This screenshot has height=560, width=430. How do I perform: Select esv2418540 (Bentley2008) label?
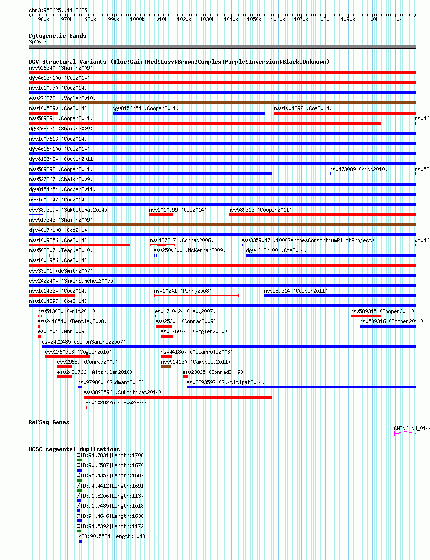(x=72, y=321)
